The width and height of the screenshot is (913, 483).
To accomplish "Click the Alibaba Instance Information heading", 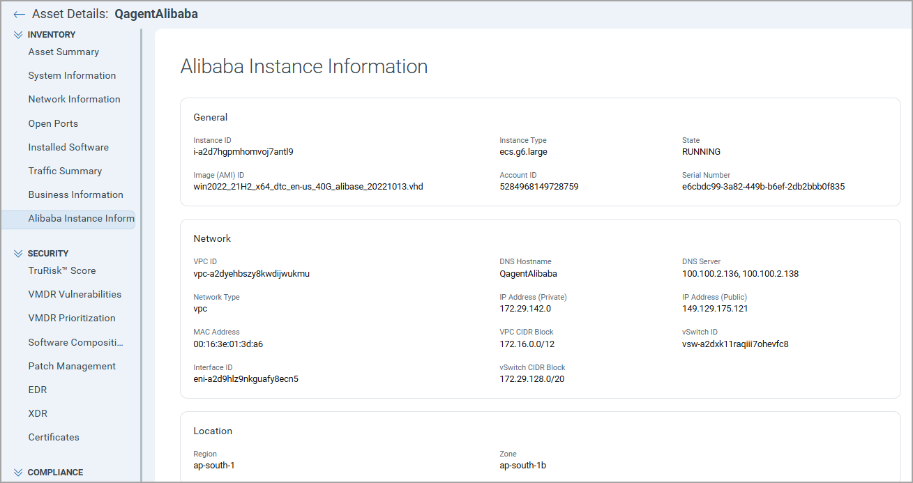I will 304,67.
